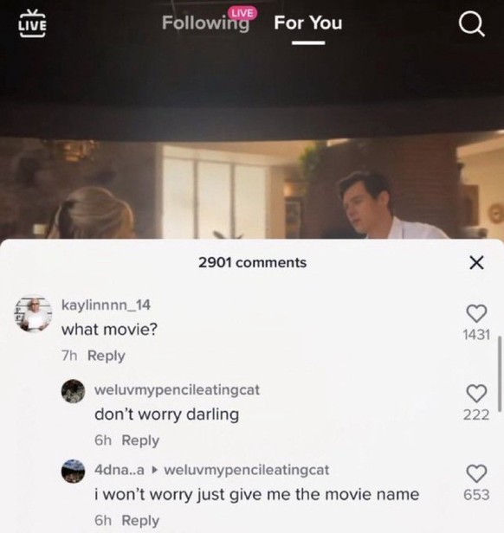Open the LIVE TV icon

click(x=32, y=23)
